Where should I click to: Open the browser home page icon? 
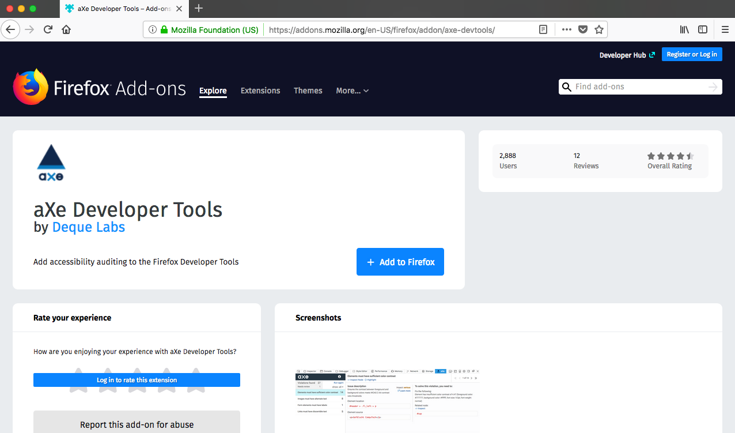click(66, 29)
